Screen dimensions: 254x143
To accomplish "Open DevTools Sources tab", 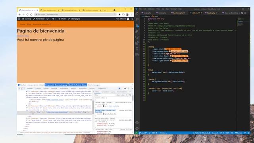I will (46, 89).
